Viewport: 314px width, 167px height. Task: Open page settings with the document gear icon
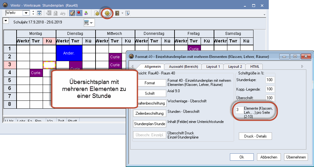pos(97,13)
